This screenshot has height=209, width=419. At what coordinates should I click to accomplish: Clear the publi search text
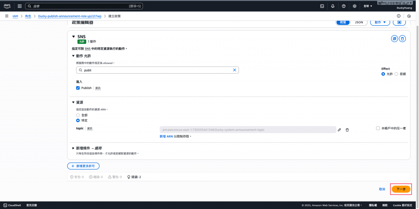[x=234, y=70]
